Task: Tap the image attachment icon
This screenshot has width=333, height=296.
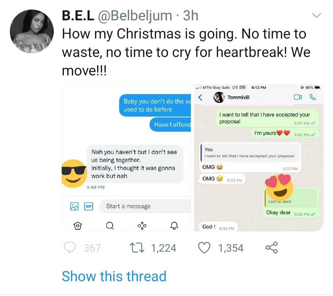Action: 74,206
